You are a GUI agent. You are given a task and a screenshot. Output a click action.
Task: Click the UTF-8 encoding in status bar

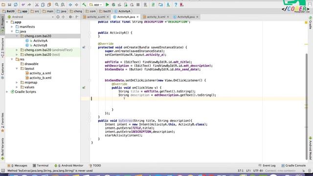click(258, 171)
